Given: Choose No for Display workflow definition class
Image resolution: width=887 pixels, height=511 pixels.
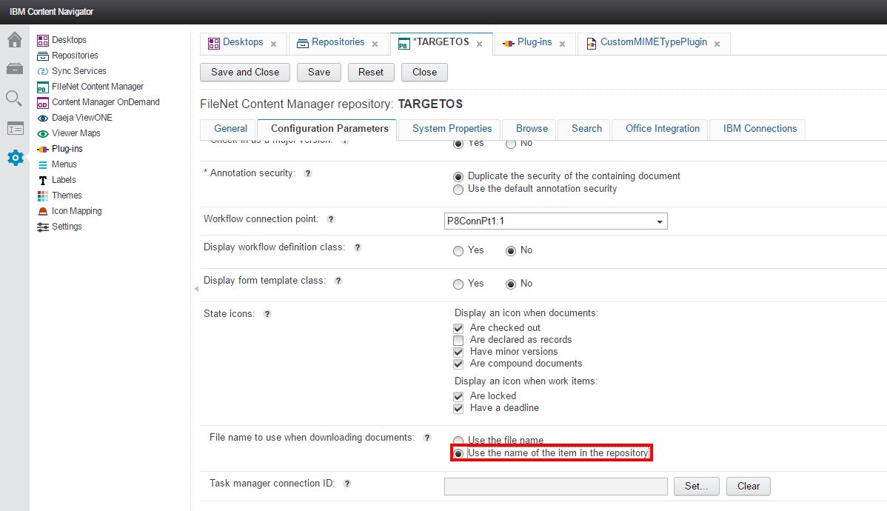Looking at the screenshot, I should pyautogui.click(x=511, y=251).
